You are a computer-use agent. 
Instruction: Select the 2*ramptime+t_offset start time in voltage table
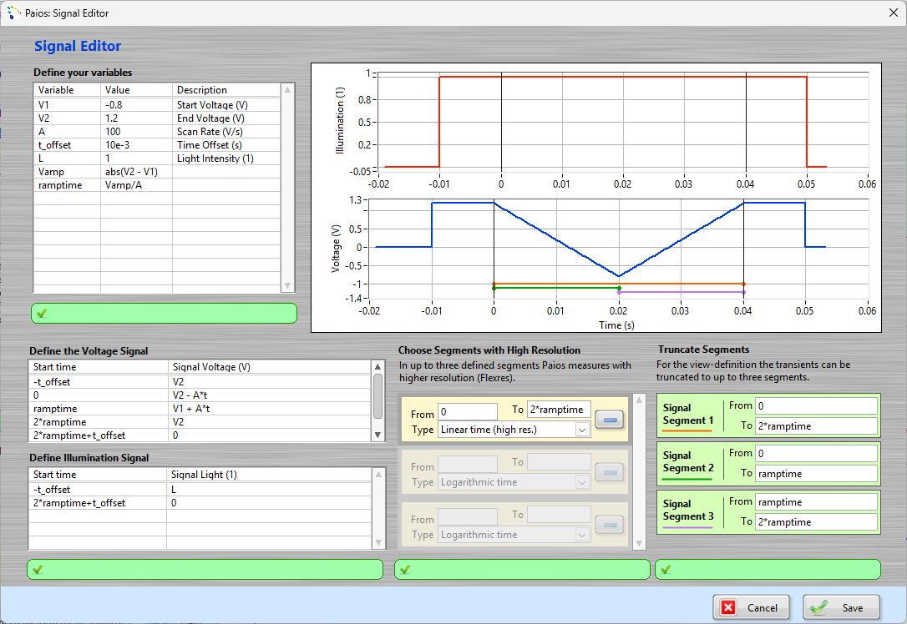point(99,435)
